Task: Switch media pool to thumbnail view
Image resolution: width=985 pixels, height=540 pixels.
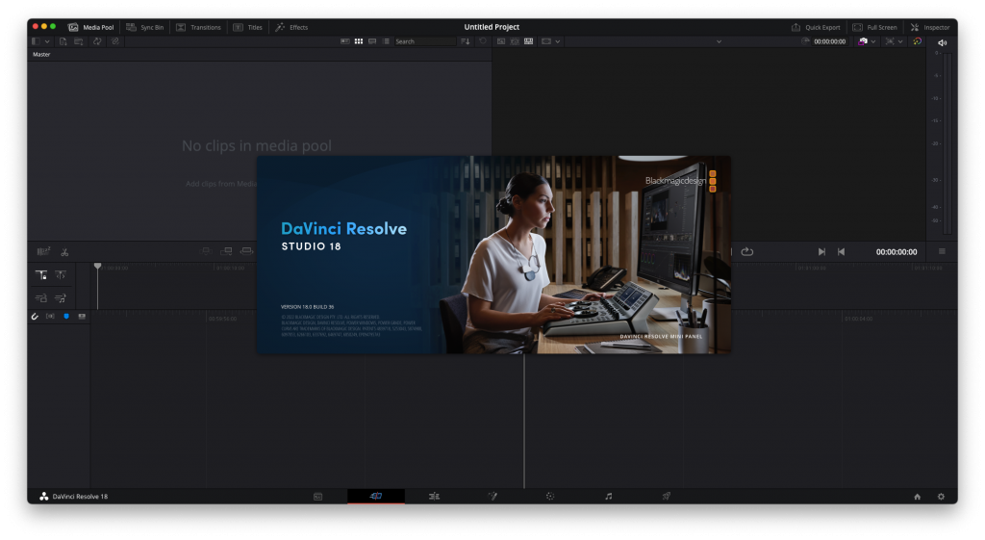Action: [x=359, y=41]
